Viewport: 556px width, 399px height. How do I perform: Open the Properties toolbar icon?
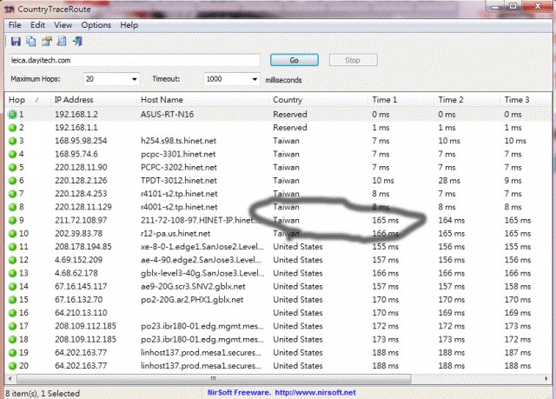point(47,42)
